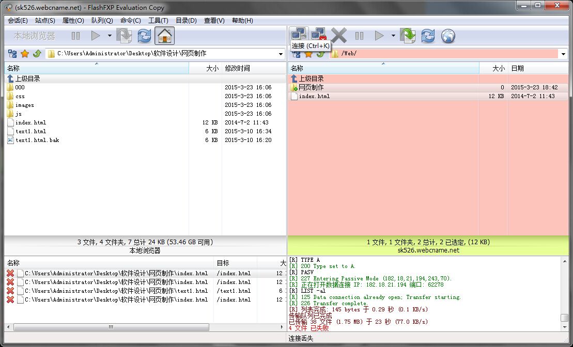
Task: Click the green up-folder arrow in the remote path bar
Action: pyautogui.click(x=320, y=55)
